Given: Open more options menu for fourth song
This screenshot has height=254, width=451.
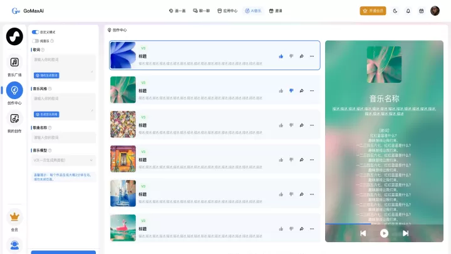Looking at the screenshot, I should pos(311,159).
